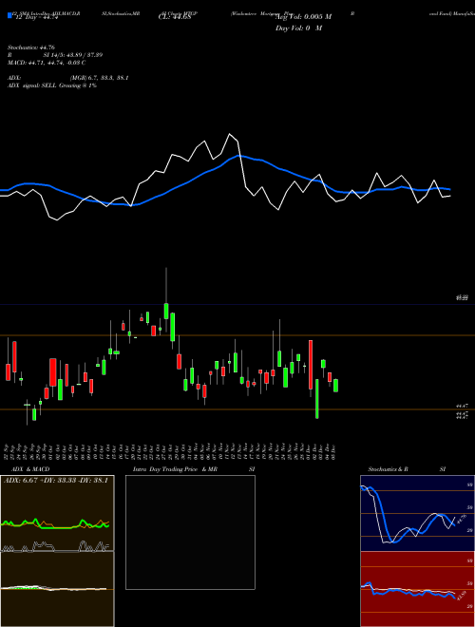Select the '12 Day = 44.74' label

(36, 18)
